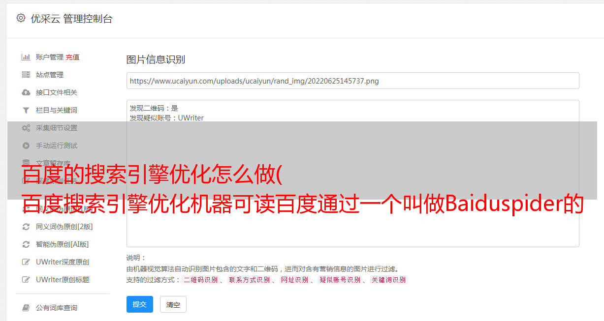
Task: Click the blue 提交 button
Action: click(x=140, y=304)
